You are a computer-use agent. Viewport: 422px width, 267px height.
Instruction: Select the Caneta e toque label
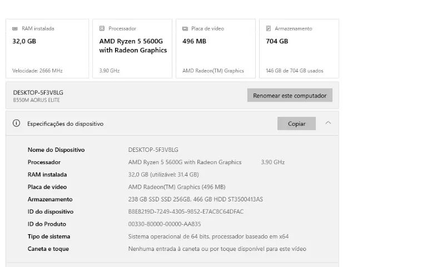pos(48,249)
